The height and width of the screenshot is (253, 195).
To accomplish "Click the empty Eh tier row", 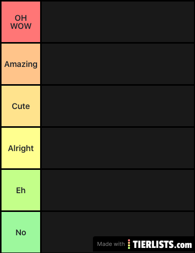I will click(x=118, y=190).
